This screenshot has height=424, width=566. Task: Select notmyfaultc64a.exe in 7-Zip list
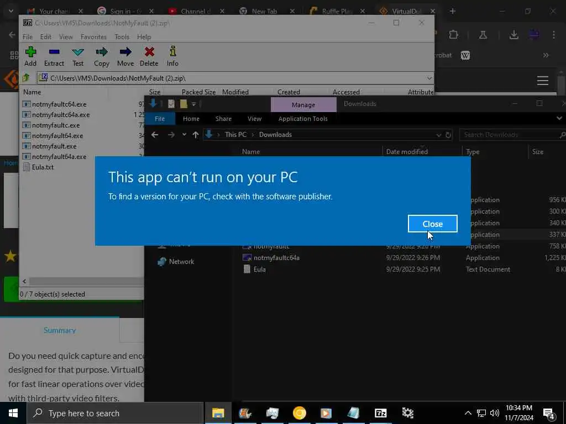coord(61,115)
